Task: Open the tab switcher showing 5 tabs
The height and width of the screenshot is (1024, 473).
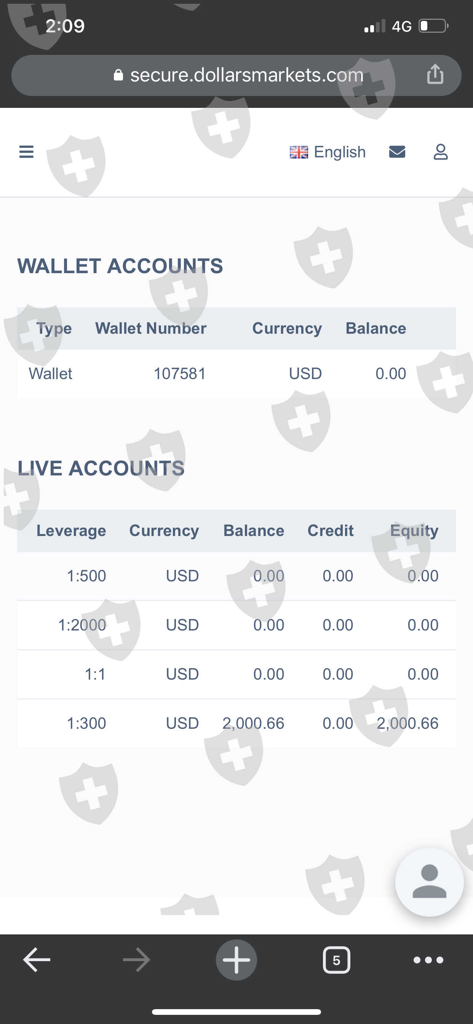Action: tap(336, 960)
